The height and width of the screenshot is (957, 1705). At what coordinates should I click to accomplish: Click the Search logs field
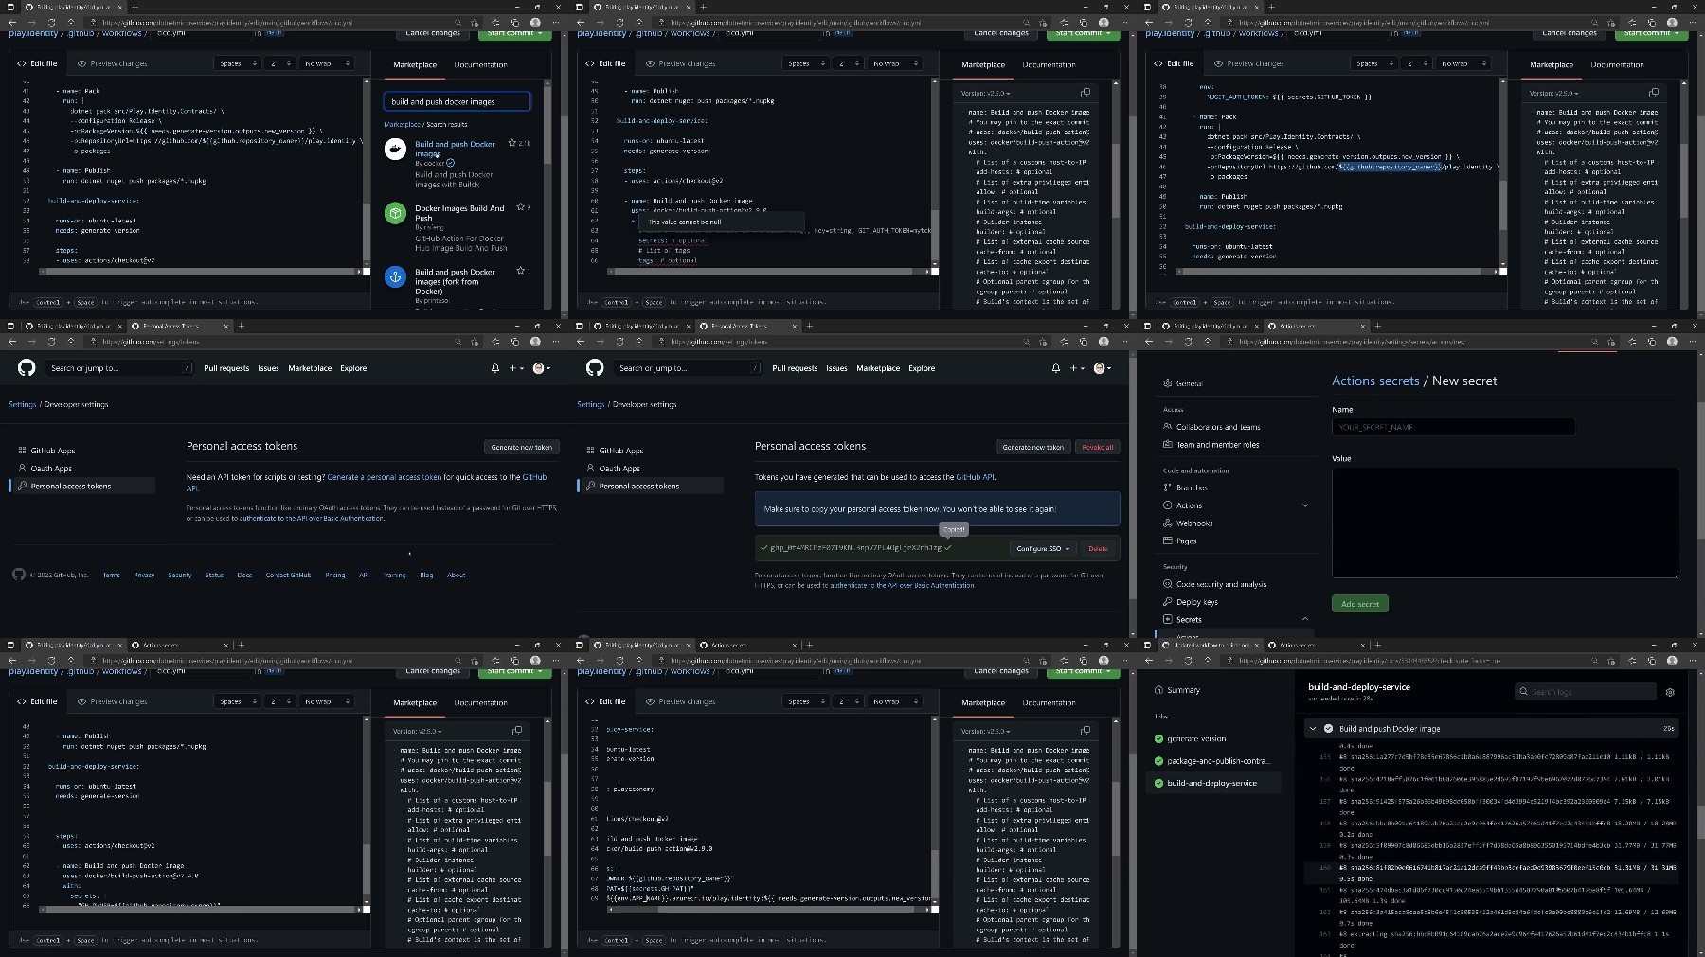pos(1586,692)
